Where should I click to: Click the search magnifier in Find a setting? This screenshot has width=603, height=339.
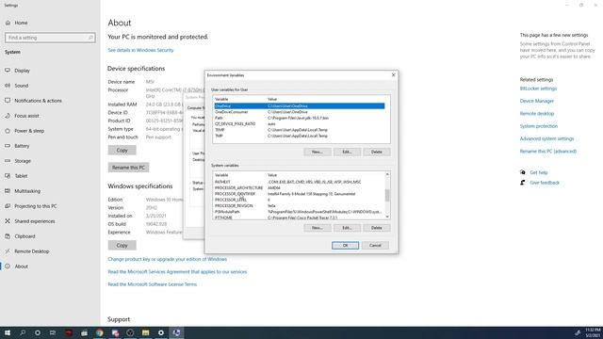pyautogui.click(x=90, y=38)
